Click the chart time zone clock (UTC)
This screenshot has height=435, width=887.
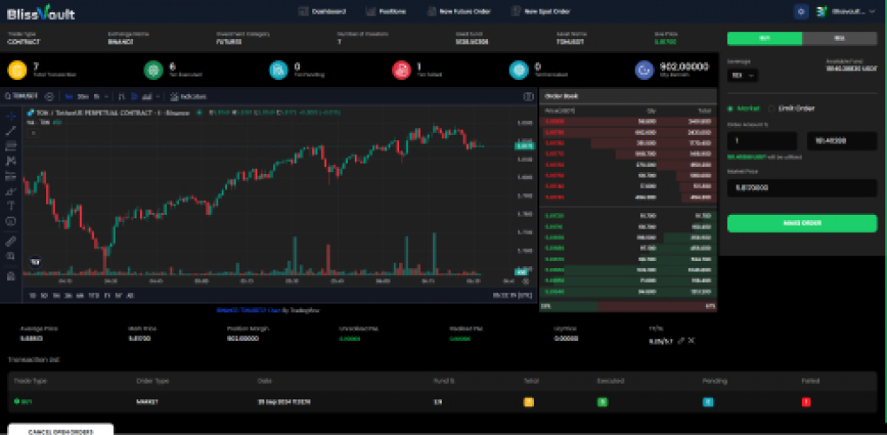(x=514, y=295)
